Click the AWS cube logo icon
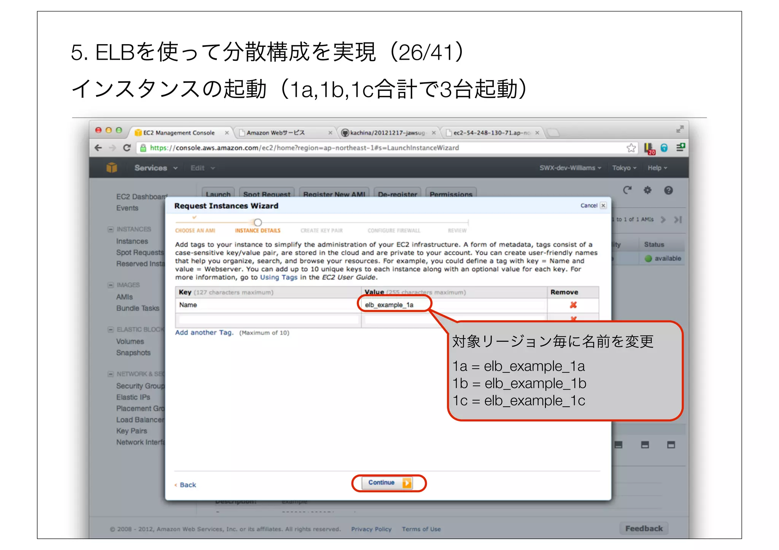The height and width of the screenshot is (550, 779). (112, 168)
